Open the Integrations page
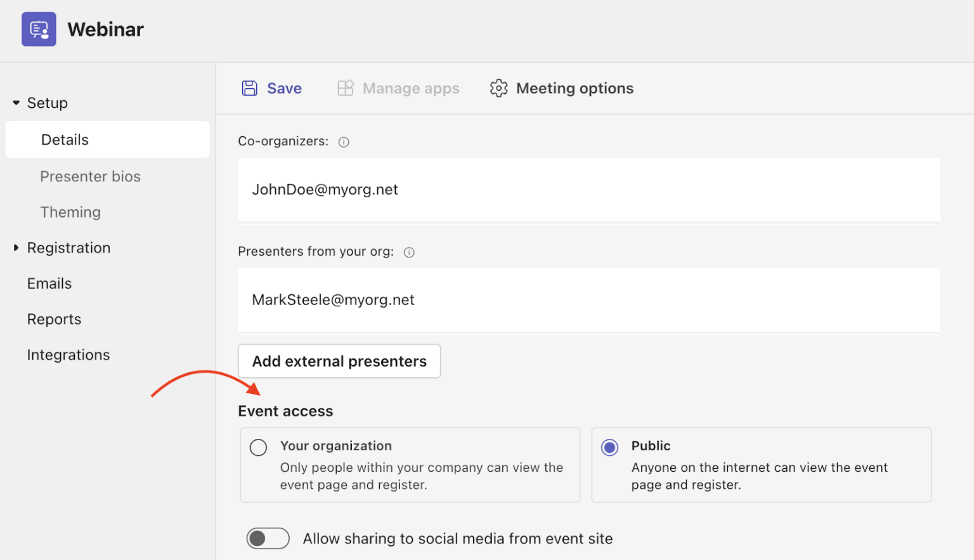This screenshot has width=974, height=560. [68, 355]
